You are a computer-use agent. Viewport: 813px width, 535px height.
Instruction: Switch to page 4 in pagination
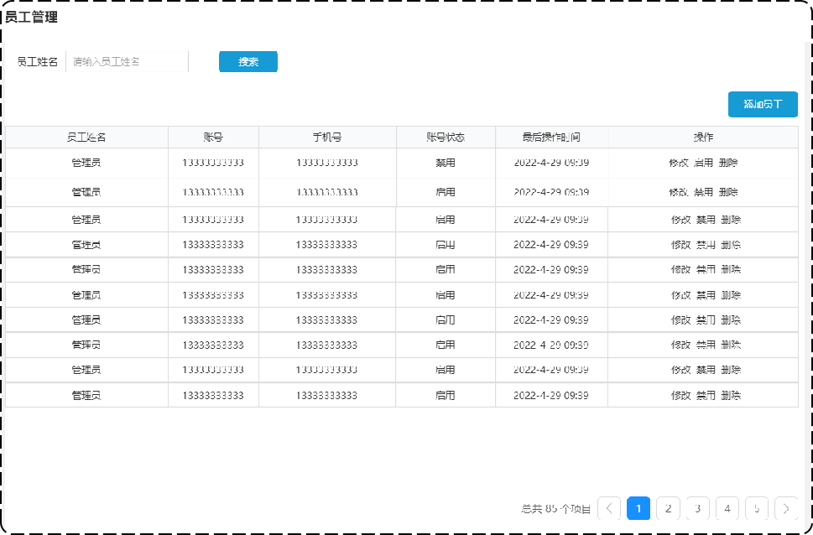[x=727, y=508]
